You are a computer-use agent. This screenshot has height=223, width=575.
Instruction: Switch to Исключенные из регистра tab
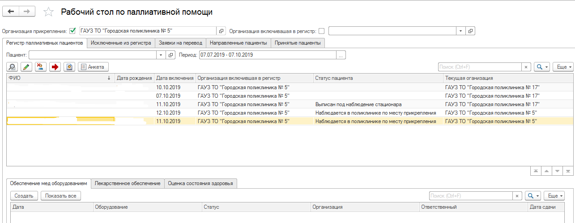pyautogui.click(x=121, y=43)
